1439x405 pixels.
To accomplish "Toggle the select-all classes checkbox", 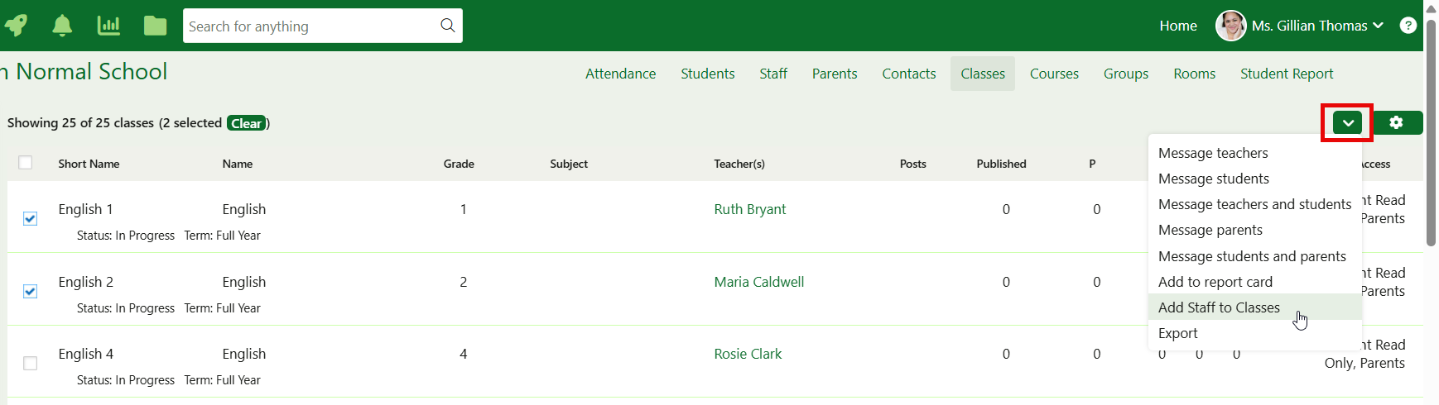I will (26, 163).
